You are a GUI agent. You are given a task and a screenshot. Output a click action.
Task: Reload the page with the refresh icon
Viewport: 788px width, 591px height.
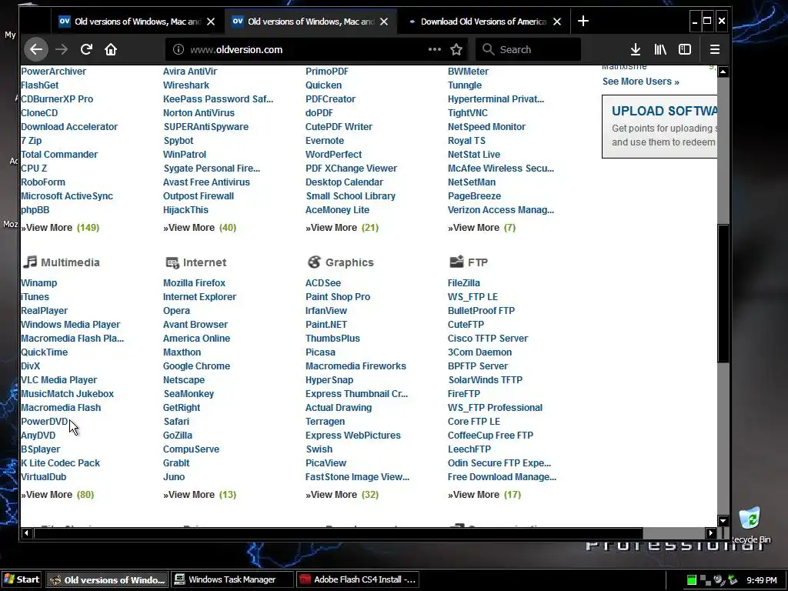point(86,49)
